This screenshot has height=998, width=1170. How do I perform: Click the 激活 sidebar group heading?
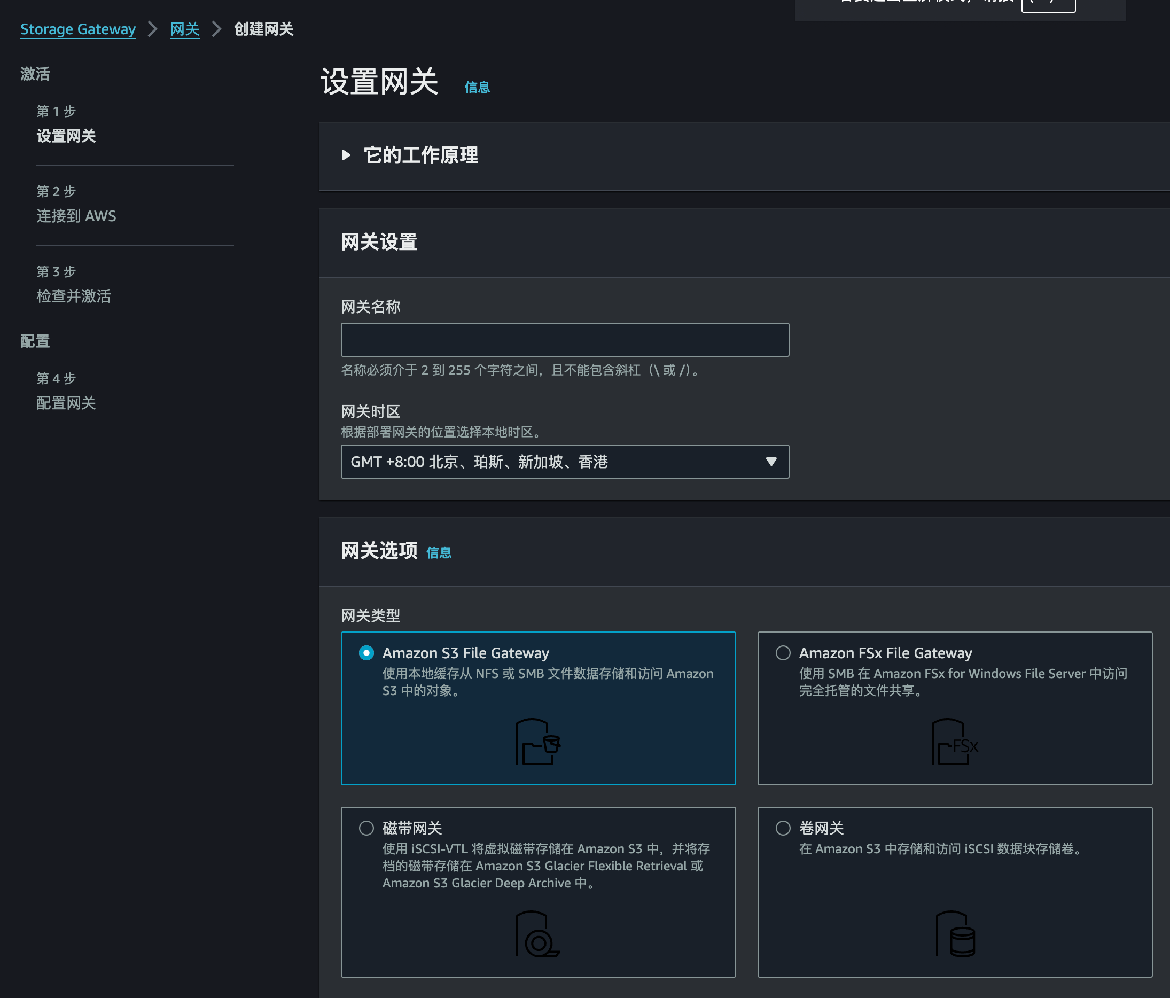35,74
